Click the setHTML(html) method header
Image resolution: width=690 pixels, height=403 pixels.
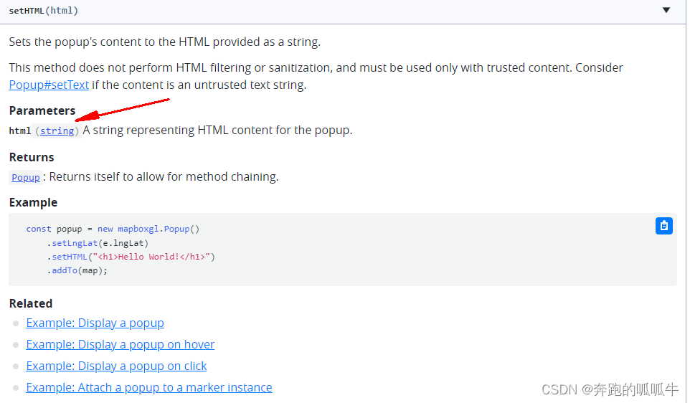[x=44, y=11]
